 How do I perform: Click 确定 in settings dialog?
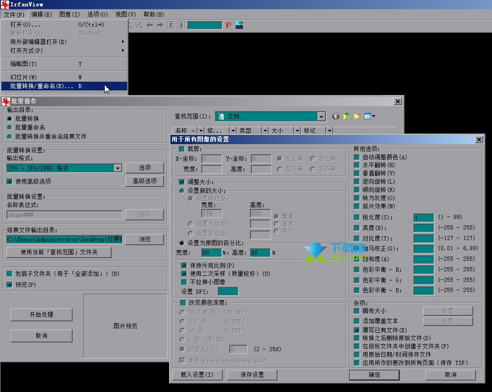point(374,375)
